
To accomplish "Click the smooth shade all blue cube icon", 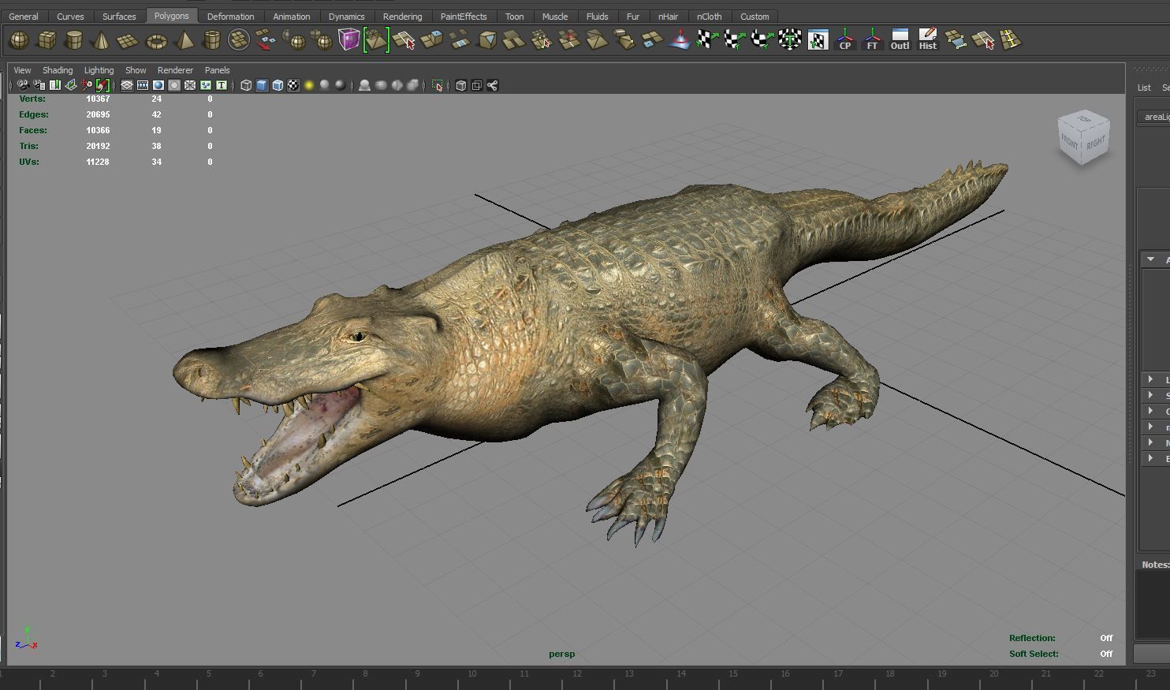I will click(262, 85).
